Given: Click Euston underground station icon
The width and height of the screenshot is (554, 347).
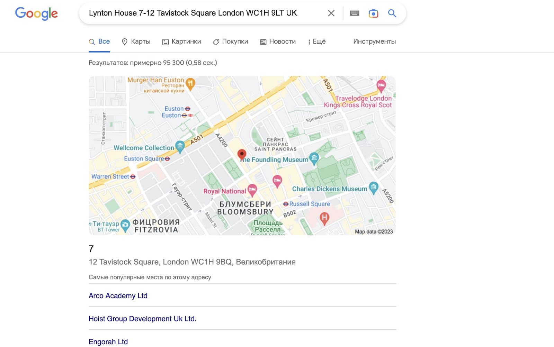Looking at the screenshot, I should click(187, 109).
